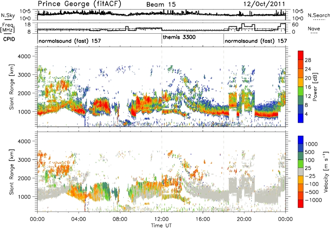Click the '4000' tick of the power panel
Image resolution: width=330 pixels, height=228 pixels.
pos(24,56)
